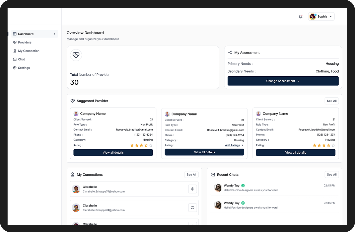This screenshot has height=232, width=355.
Task: Toggle eye icon for second Clarabelle connection
Action: (193, 208)
